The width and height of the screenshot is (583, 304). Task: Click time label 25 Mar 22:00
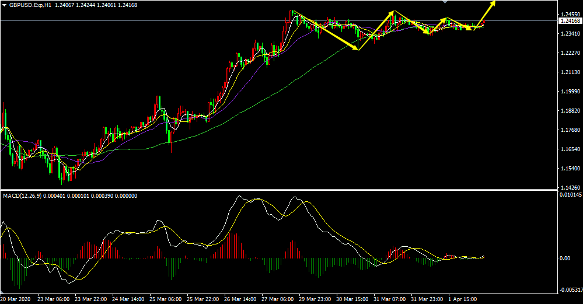tap(203, 299)
